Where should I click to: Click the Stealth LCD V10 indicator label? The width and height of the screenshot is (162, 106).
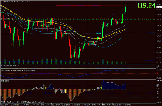coord(10,66)
